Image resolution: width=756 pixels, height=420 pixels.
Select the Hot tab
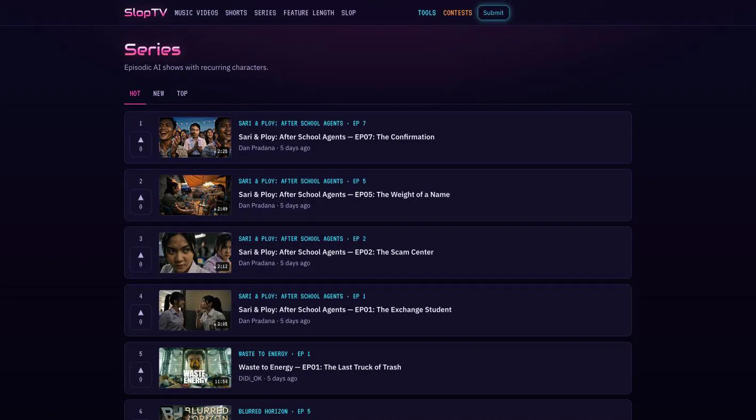pyautogui.click(x=135, y=94)
